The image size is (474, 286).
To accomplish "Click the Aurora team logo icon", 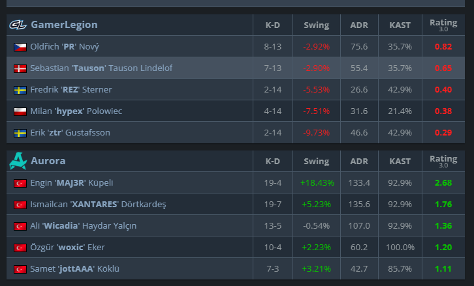I will tap(18, 161).
